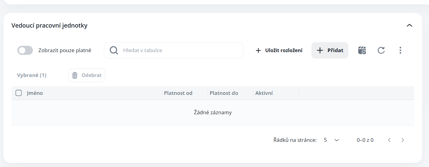Collapse the Vedoucí pracovní jednotky section
This screenshot has height=167, width=429.
410,25
